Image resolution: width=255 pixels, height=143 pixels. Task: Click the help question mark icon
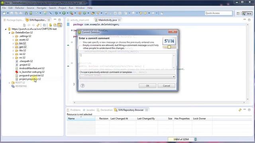[82, 86]
